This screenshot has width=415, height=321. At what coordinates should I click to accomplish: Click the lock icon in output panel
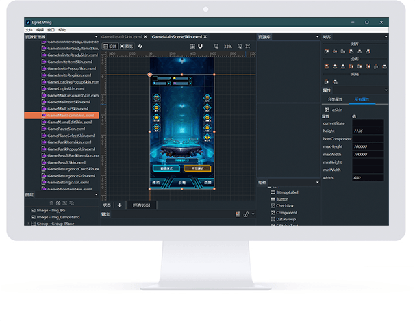pos(245,214)
